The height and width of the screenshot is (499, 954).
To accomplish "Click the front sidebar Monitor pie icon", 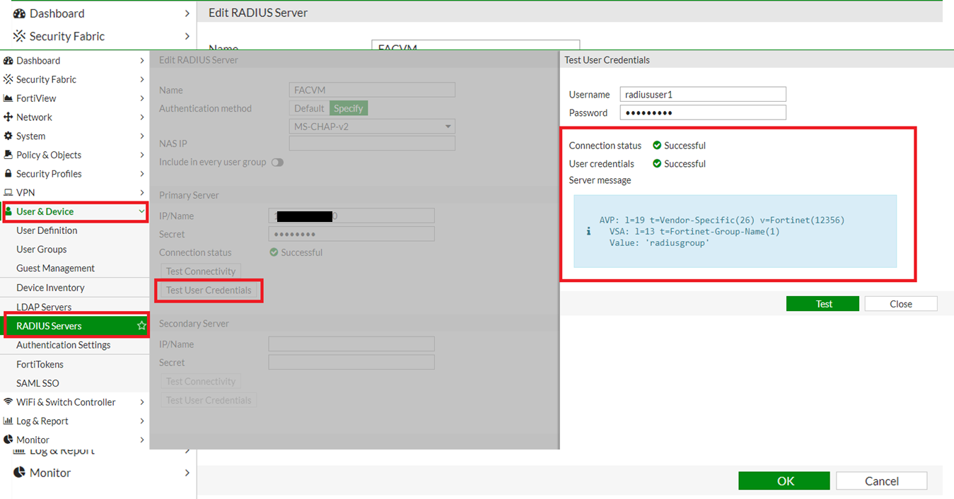I will (x=8, y=440).
